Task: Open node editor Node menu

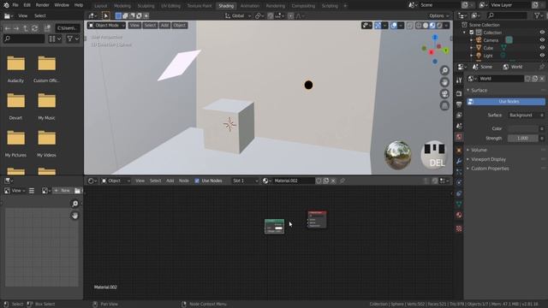Action: (x=184, y=181)
